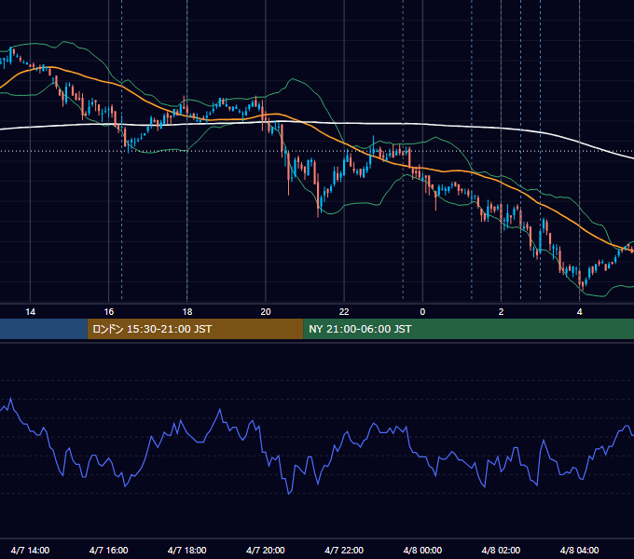Screen dimensions: 634x559
Task: Click hour label 2 on price chart axis
Action: pos(501,312)
